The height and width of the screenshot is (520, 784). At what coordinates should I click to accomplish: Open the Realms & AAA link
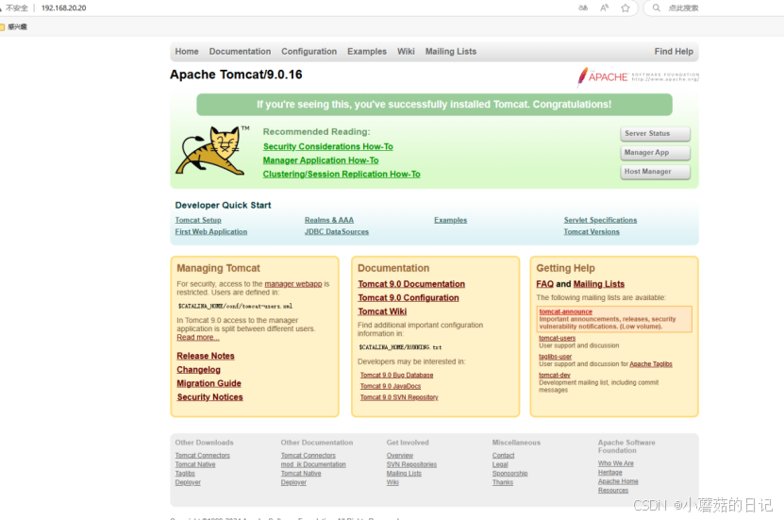click(329, 220)
